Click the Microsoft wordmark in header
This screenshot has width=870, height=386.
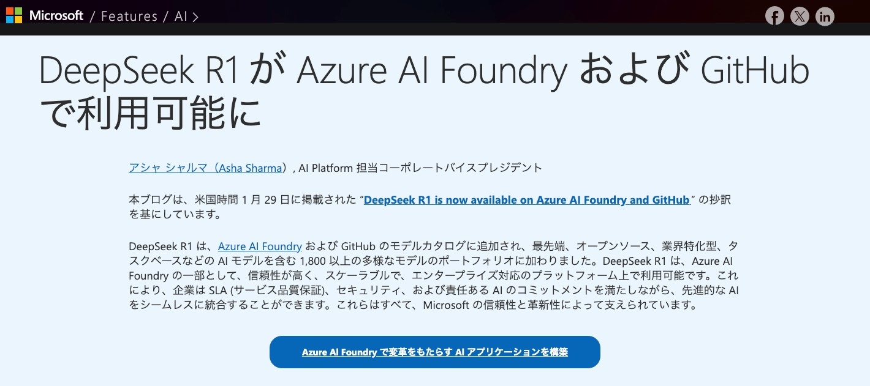[x=56, y=16]
